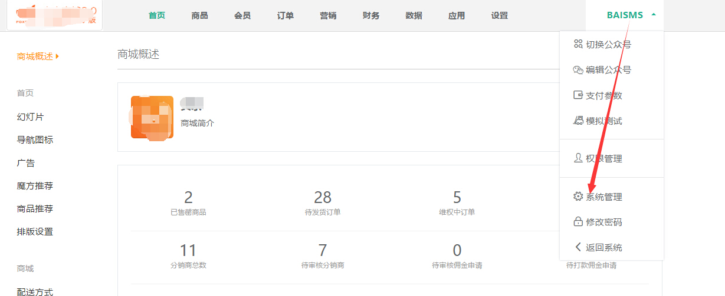The height and width of the screenshot is (296, 725).
Task: Open the 订单 top menu
Action: (286, 16)
